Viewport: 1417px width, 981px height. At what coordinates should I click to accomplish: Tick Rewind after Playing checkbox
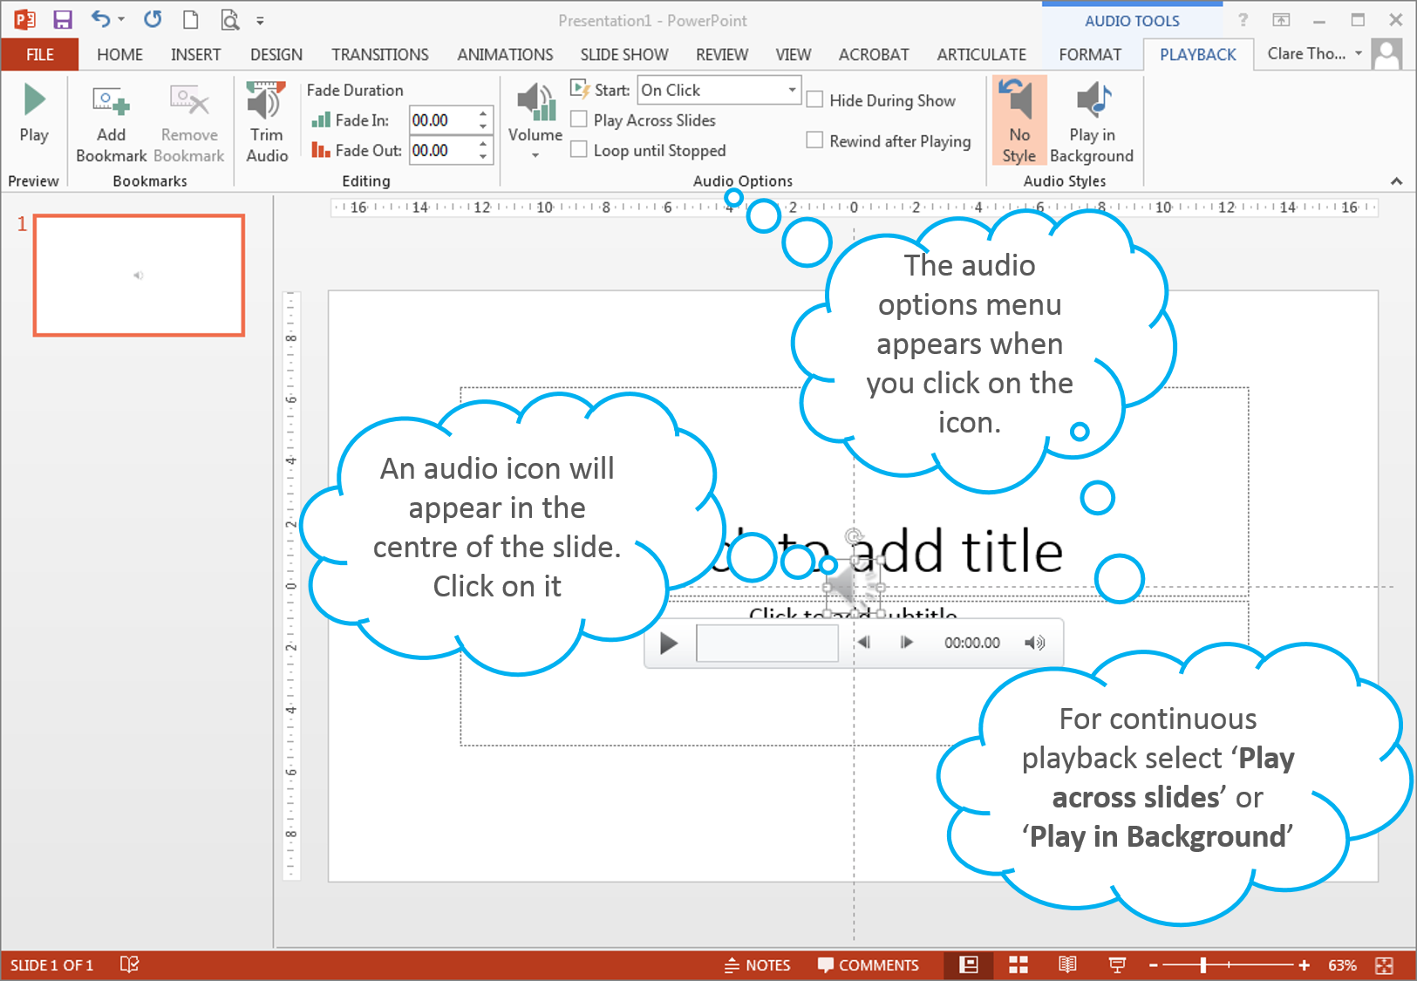pyautogui.click(x=814, y=140)
